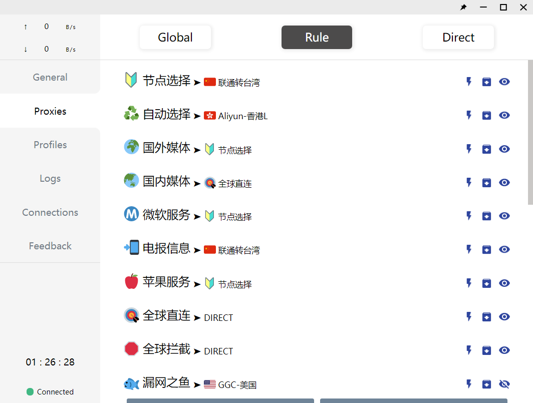The width and height of the screenshot is (533, 403).
Task: Run latency test for 节点选择 group
Action: coord(469,82)
